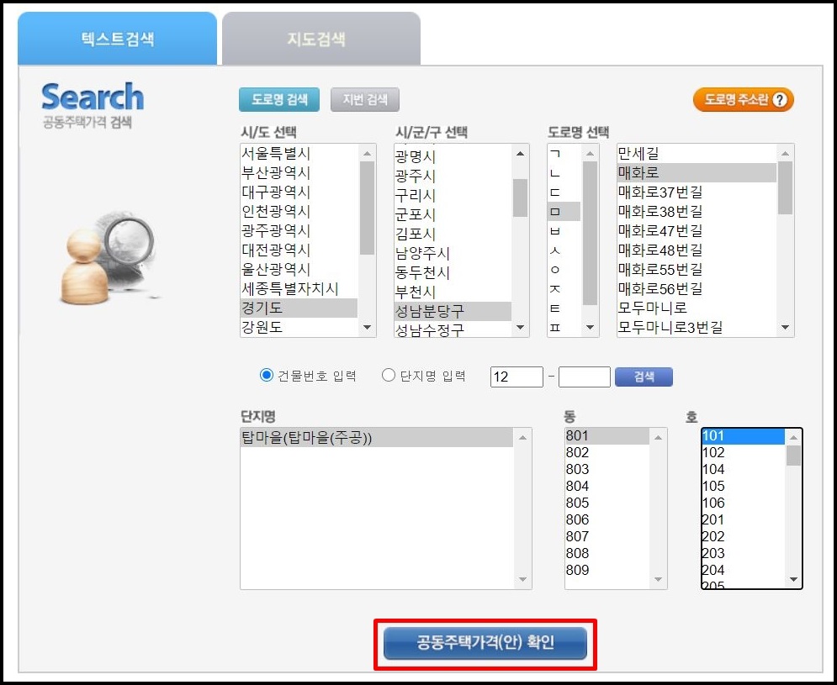
Task: Choose 대전광역시 in 시/도 list
Action: [299, 250]
